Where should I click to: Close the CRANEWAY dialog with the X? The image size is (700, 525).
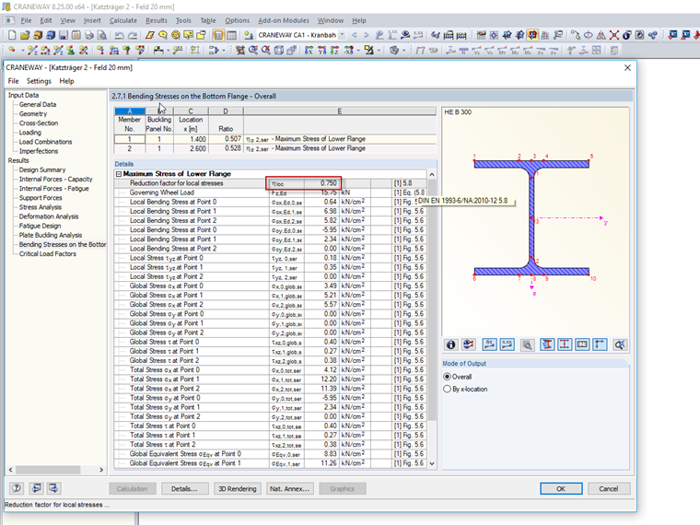[x=627, y=67]
